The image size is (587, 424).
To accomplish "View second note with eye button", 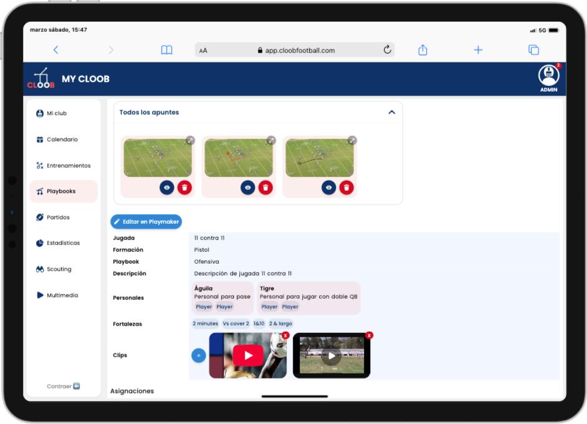I will (x=247, y=187).
